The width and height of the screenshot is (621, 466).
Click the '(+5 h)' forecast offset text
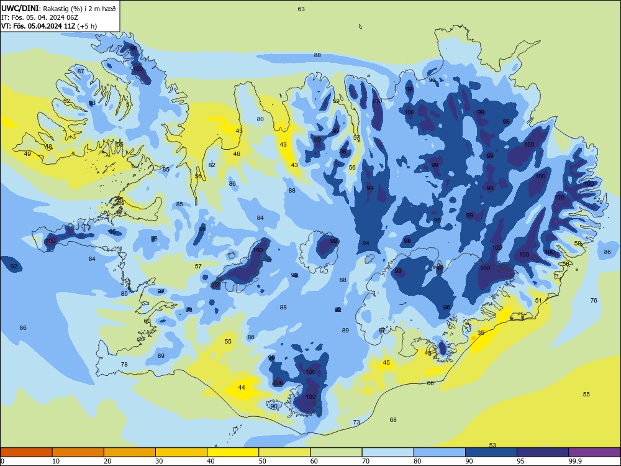pos(87,26)
